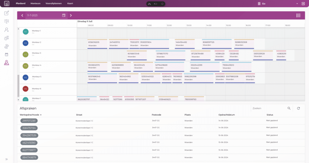Open the Go account dropdown arrow
This screenshot has width=309, height=163.
click(x=297, y=4)
